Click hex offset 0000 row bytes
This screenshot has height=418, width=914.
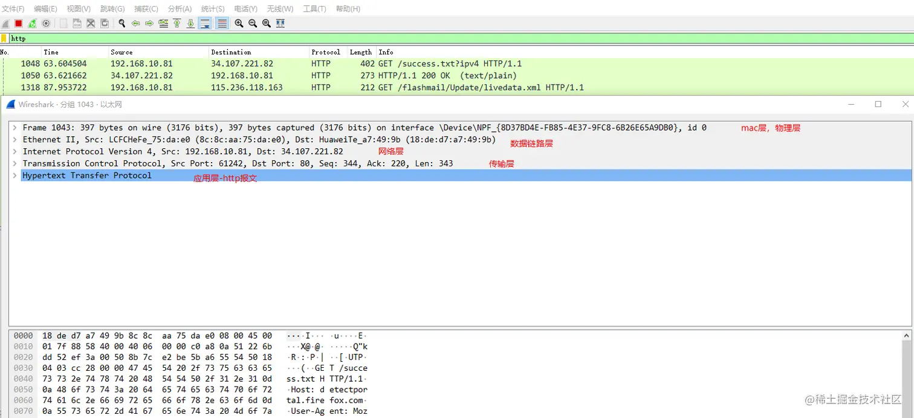157,335
